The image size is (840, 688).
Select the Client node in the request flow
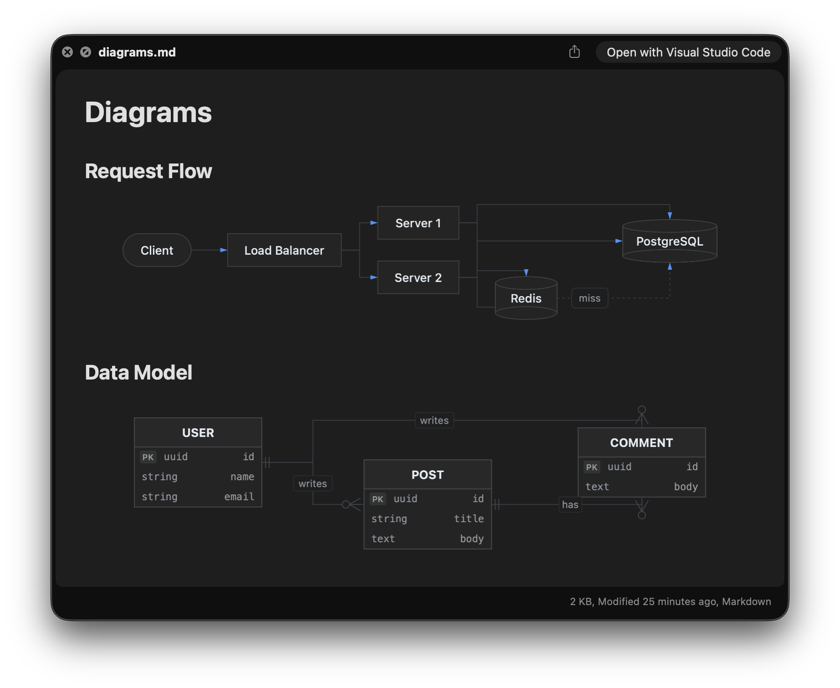(157, 250)
